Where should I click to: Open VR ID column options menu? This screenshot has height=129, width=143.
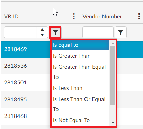pyautogui.click(x=74, y=16)
